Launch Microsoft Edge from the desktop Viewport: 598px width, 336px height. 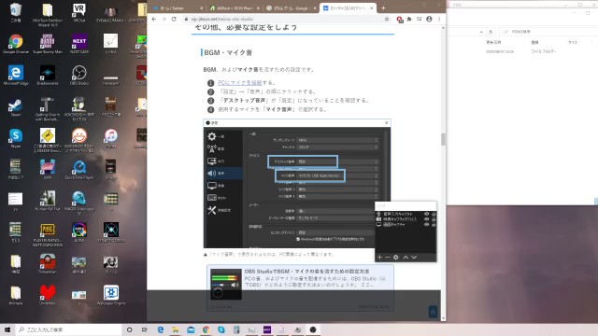coord(16,75)
